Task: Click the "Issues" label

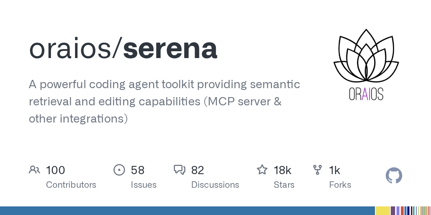Action: click(144, 185)
